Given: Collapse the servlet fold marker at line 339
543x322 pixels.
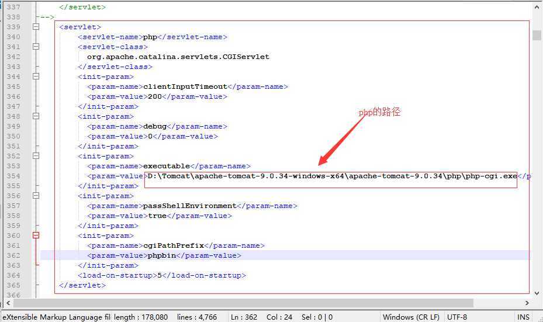Looking at the screenshot, I should coord(36,27).
